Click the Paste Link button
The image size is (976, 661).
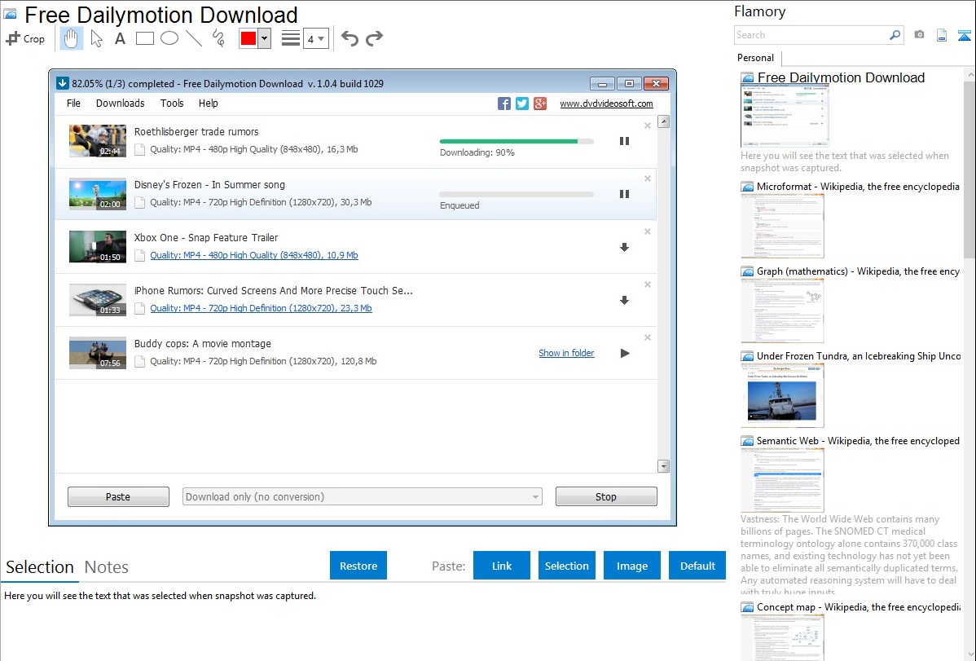[x=502, y=566]
